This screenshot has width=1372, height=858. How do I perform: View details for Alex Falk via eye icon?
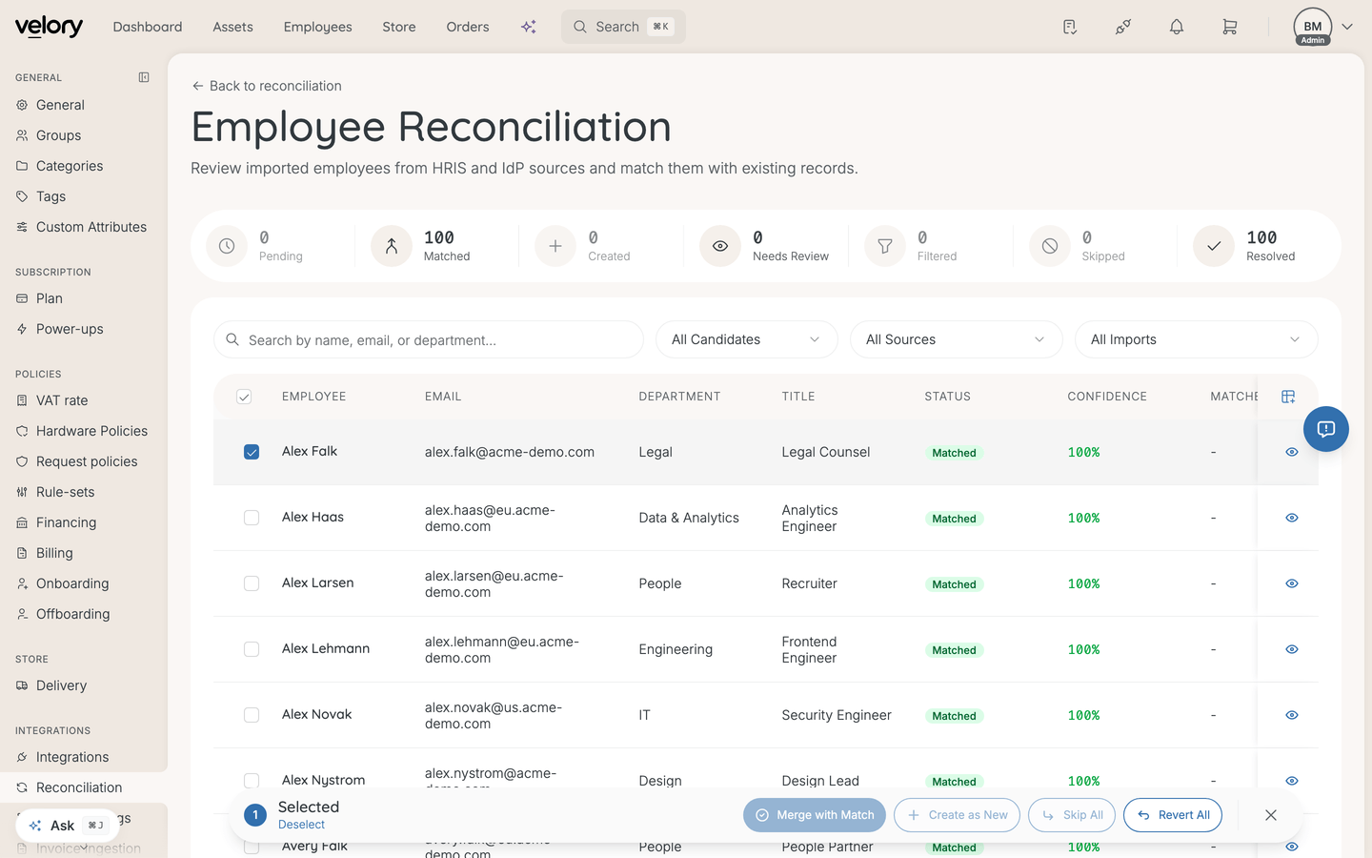click(x=1292, y=452)
